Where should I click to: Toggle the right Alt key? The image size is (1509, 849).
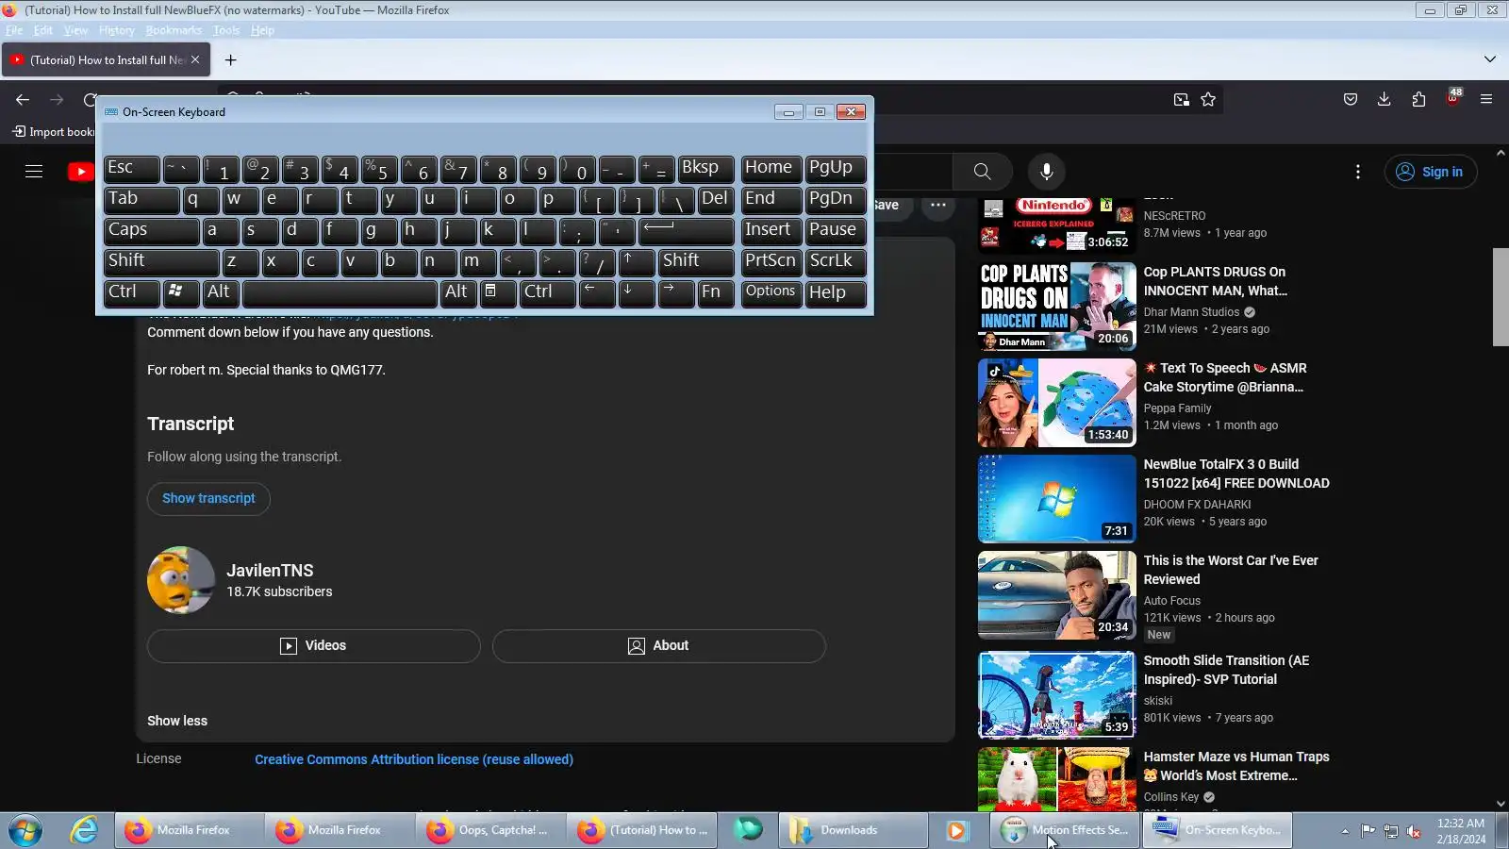tap(458, 292)
